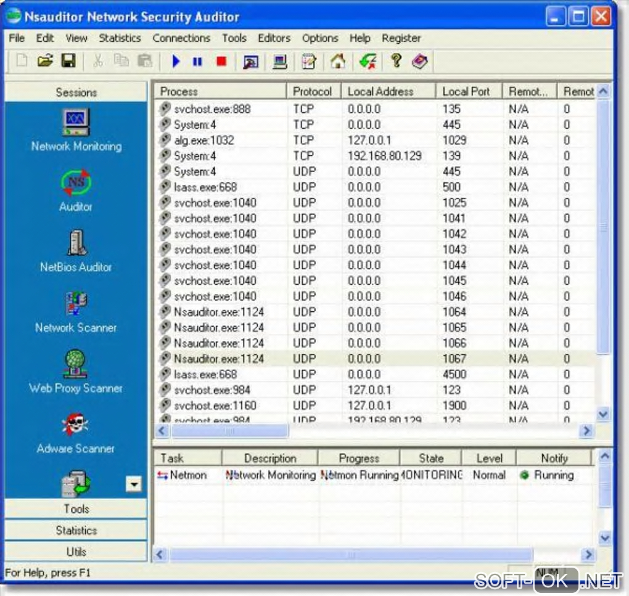
Task: Click the Save floppy disk icon
Action: [x=68, y=61]
